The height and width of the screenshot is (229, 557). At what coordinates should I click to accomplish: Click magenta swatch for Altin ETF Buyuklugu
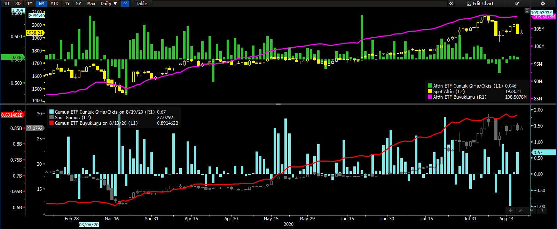click(430, 97)
